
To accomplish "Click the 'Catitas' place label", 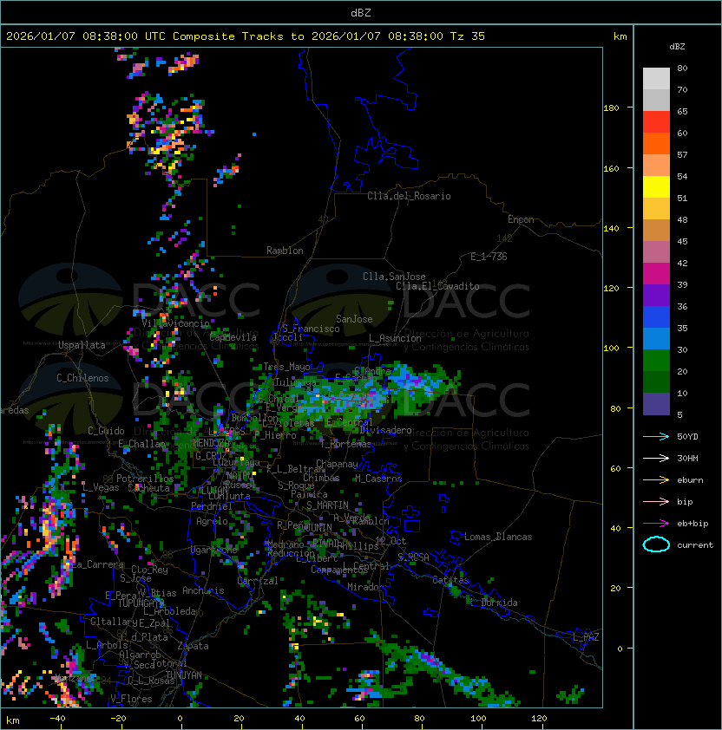I will (450, 580).
